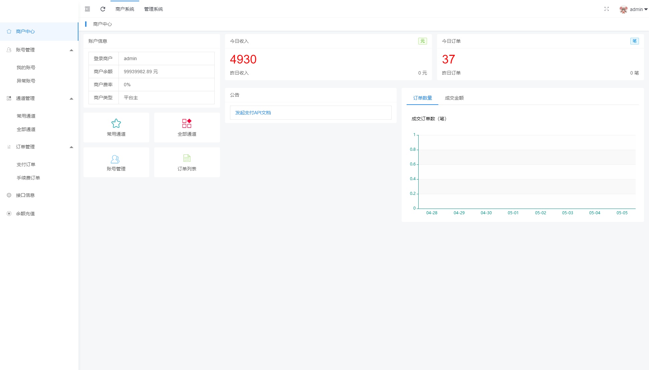Click the sidebar collapse menu icon

pos(87,9)
